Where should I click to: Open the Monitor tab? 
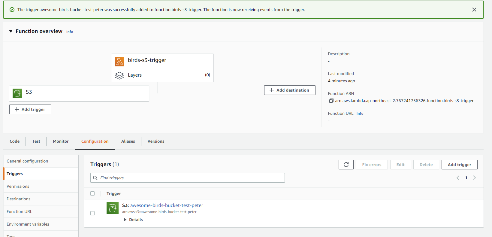pyautogui.click(x=61, y=141)
